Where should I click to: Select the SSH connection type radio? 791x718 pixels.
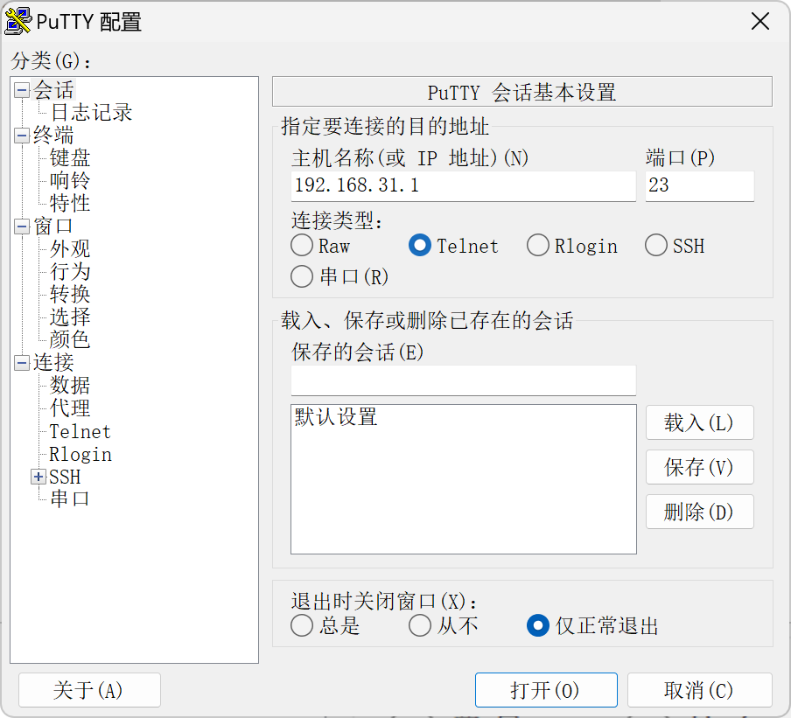(x=656, y=247)
